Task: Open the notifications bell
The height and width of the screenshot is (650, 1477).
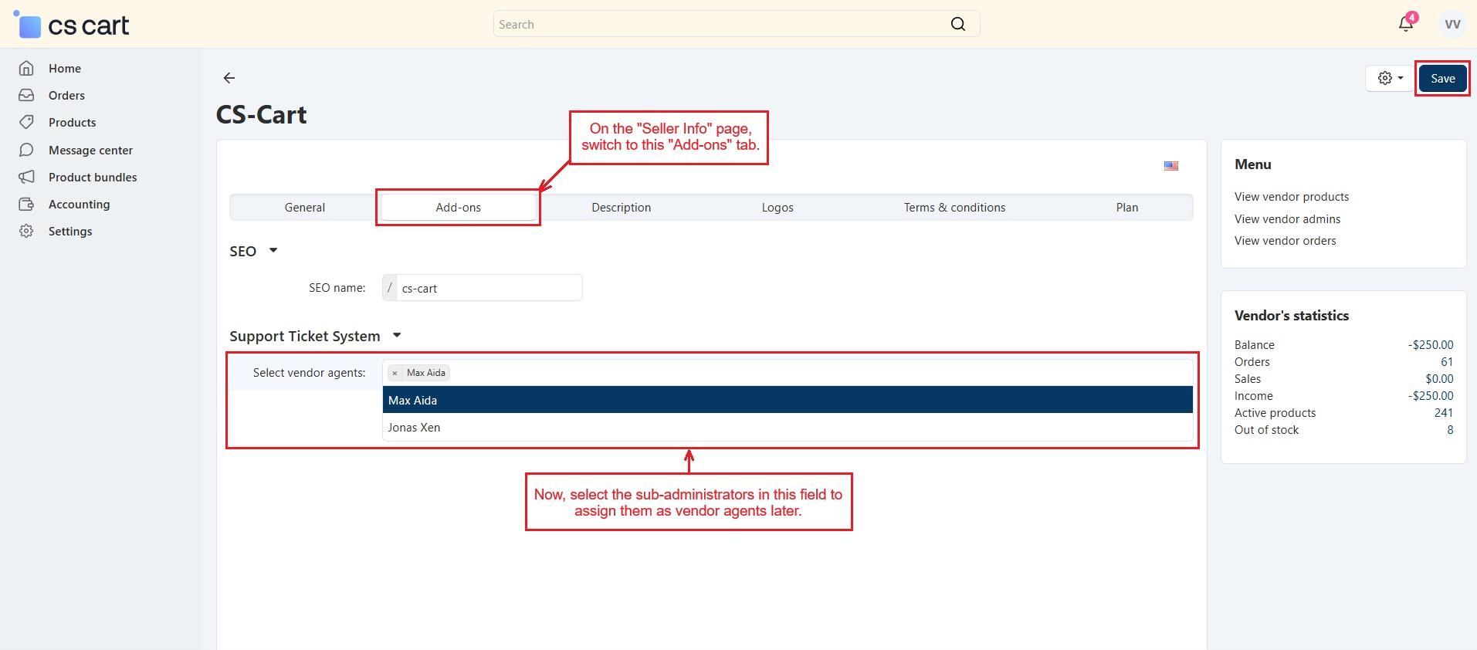Action: tap(1405, 24)
